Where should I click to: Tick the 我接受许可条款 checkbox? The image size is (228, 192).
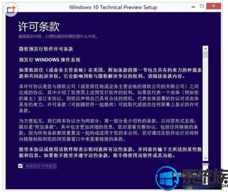click(20, 166)
